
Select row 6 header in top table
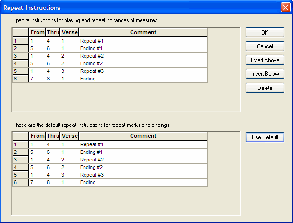[20, 79]
